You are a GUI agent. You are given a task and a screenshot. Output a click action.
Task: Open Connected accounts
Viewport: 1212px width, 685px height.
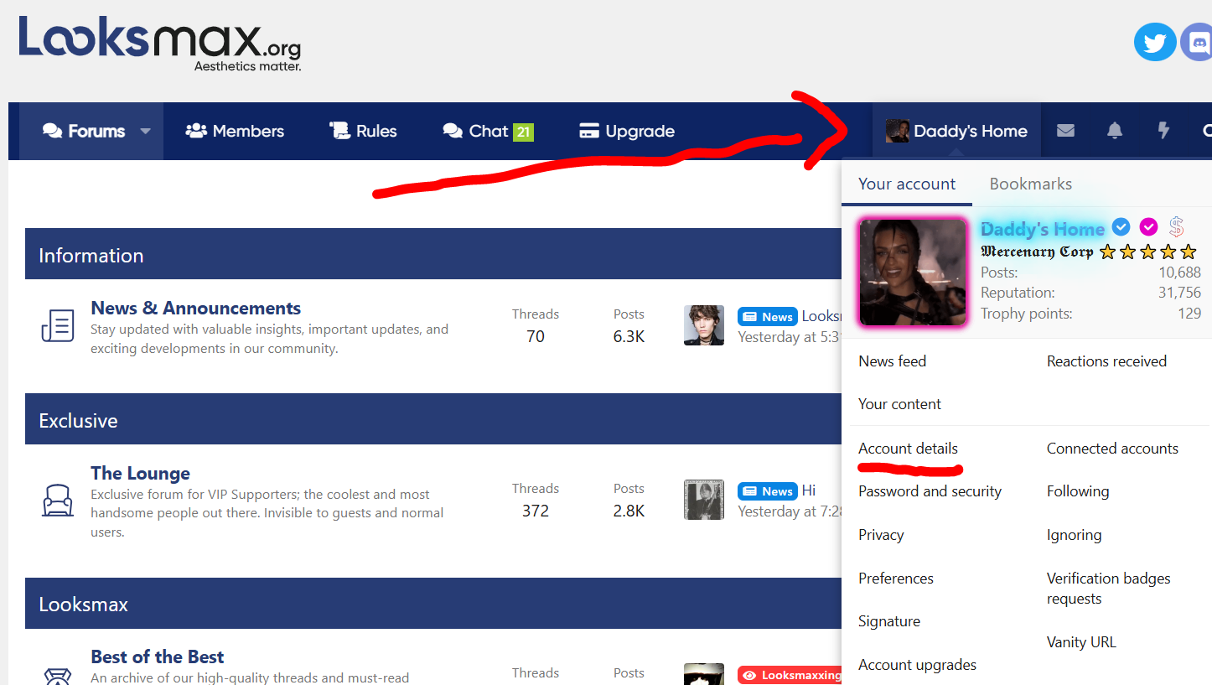point(1112,449)
